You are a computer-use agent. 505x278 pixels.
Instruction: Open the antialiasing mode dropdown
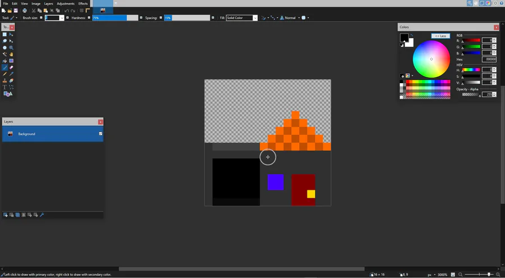(x=268, y=18)
